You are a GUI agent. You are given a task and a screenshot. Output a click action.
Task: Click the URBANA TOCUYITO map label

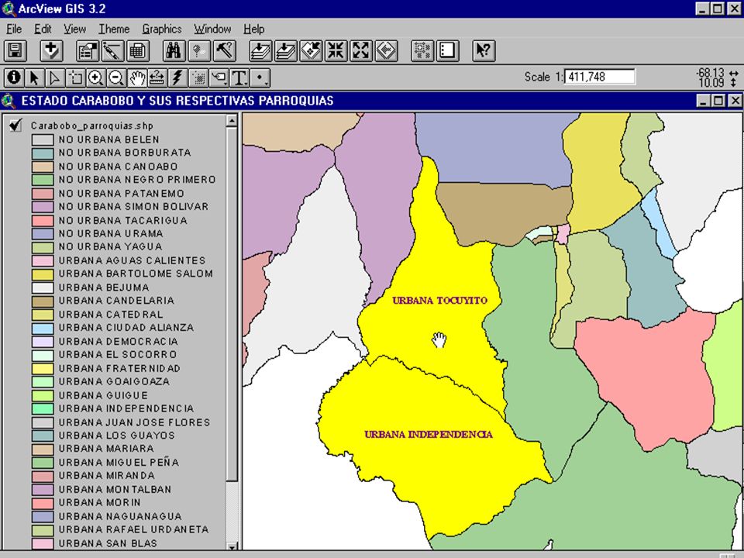[x=440, y=301]
